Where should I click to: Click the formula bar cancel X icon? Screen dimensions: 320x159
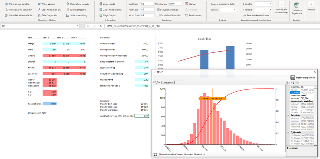tap(88, 26)
